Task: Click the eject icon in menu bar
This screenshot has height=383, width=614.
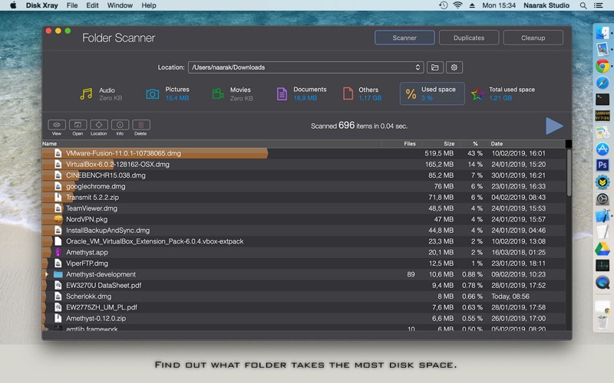Action: click(472, 5)
